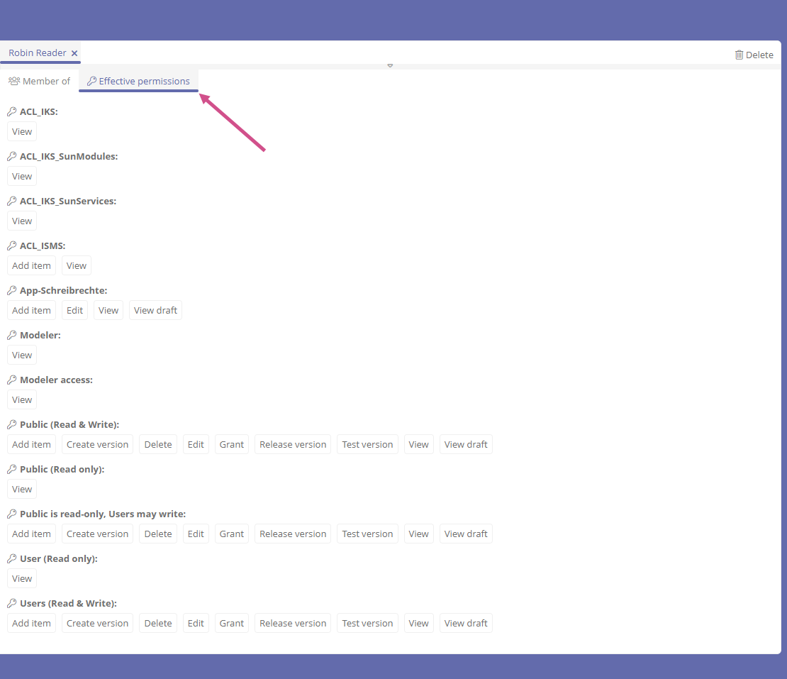This screenshot has width=787, height=679.
Task: Click the key icon beside ACL_IKS
Action: pos(11,111)
